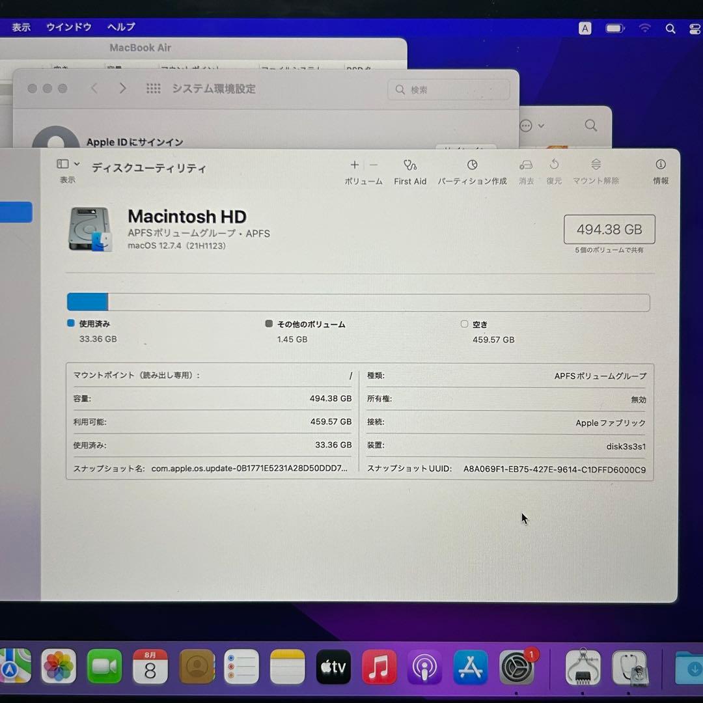Viewport: 703px width, 703px height.
Task: Open the battery status menu
Action: pos(614,28)
